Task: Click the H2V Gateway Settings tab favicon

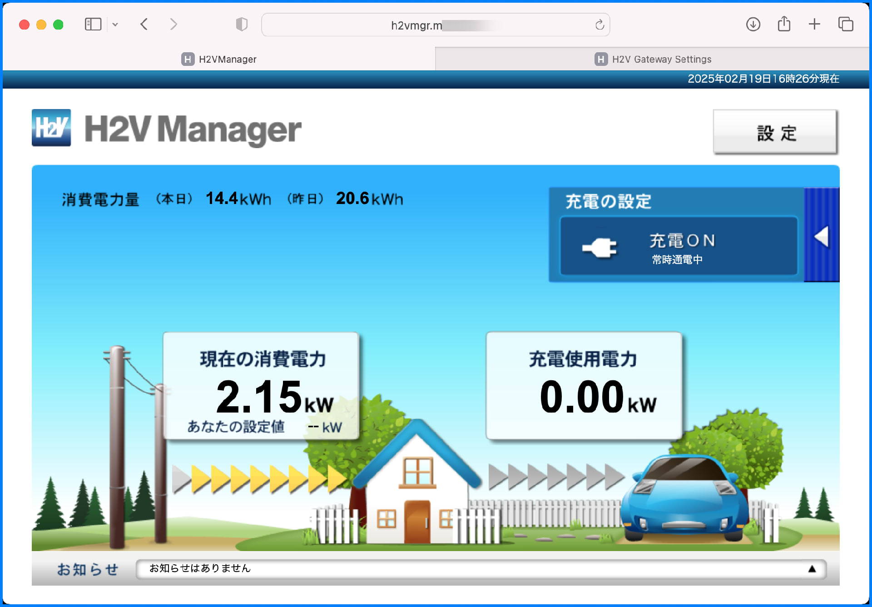Action: (x=601, y=59)
